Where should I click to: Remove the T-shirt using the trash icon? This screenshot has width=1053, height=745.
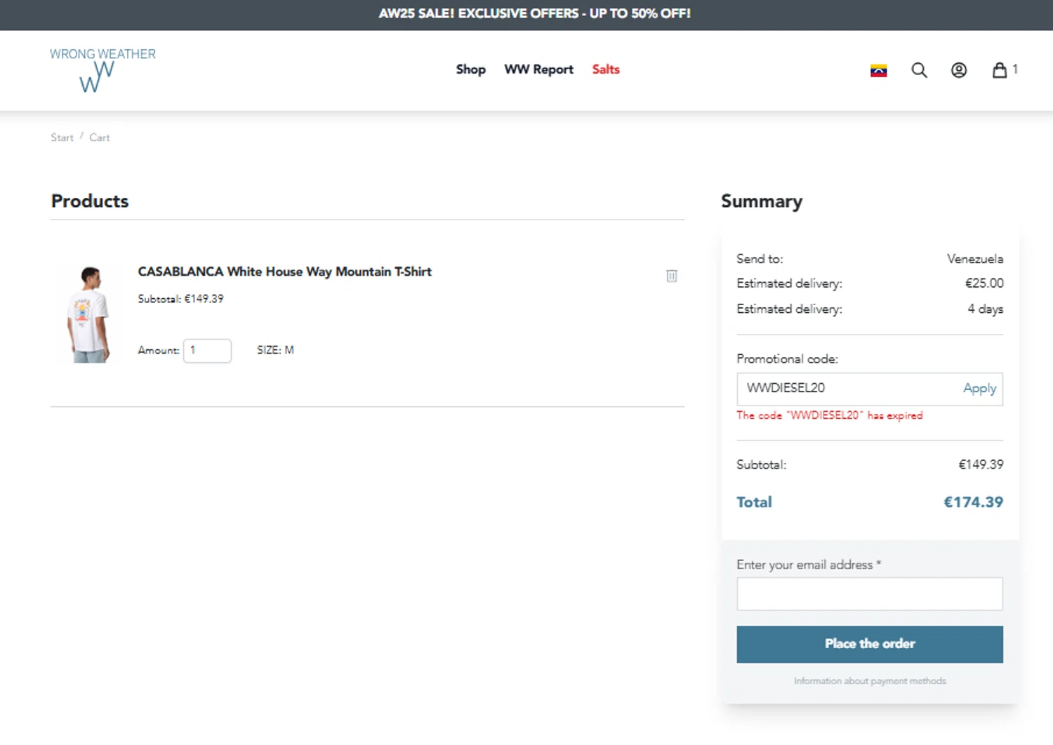(x=672, y=276)
